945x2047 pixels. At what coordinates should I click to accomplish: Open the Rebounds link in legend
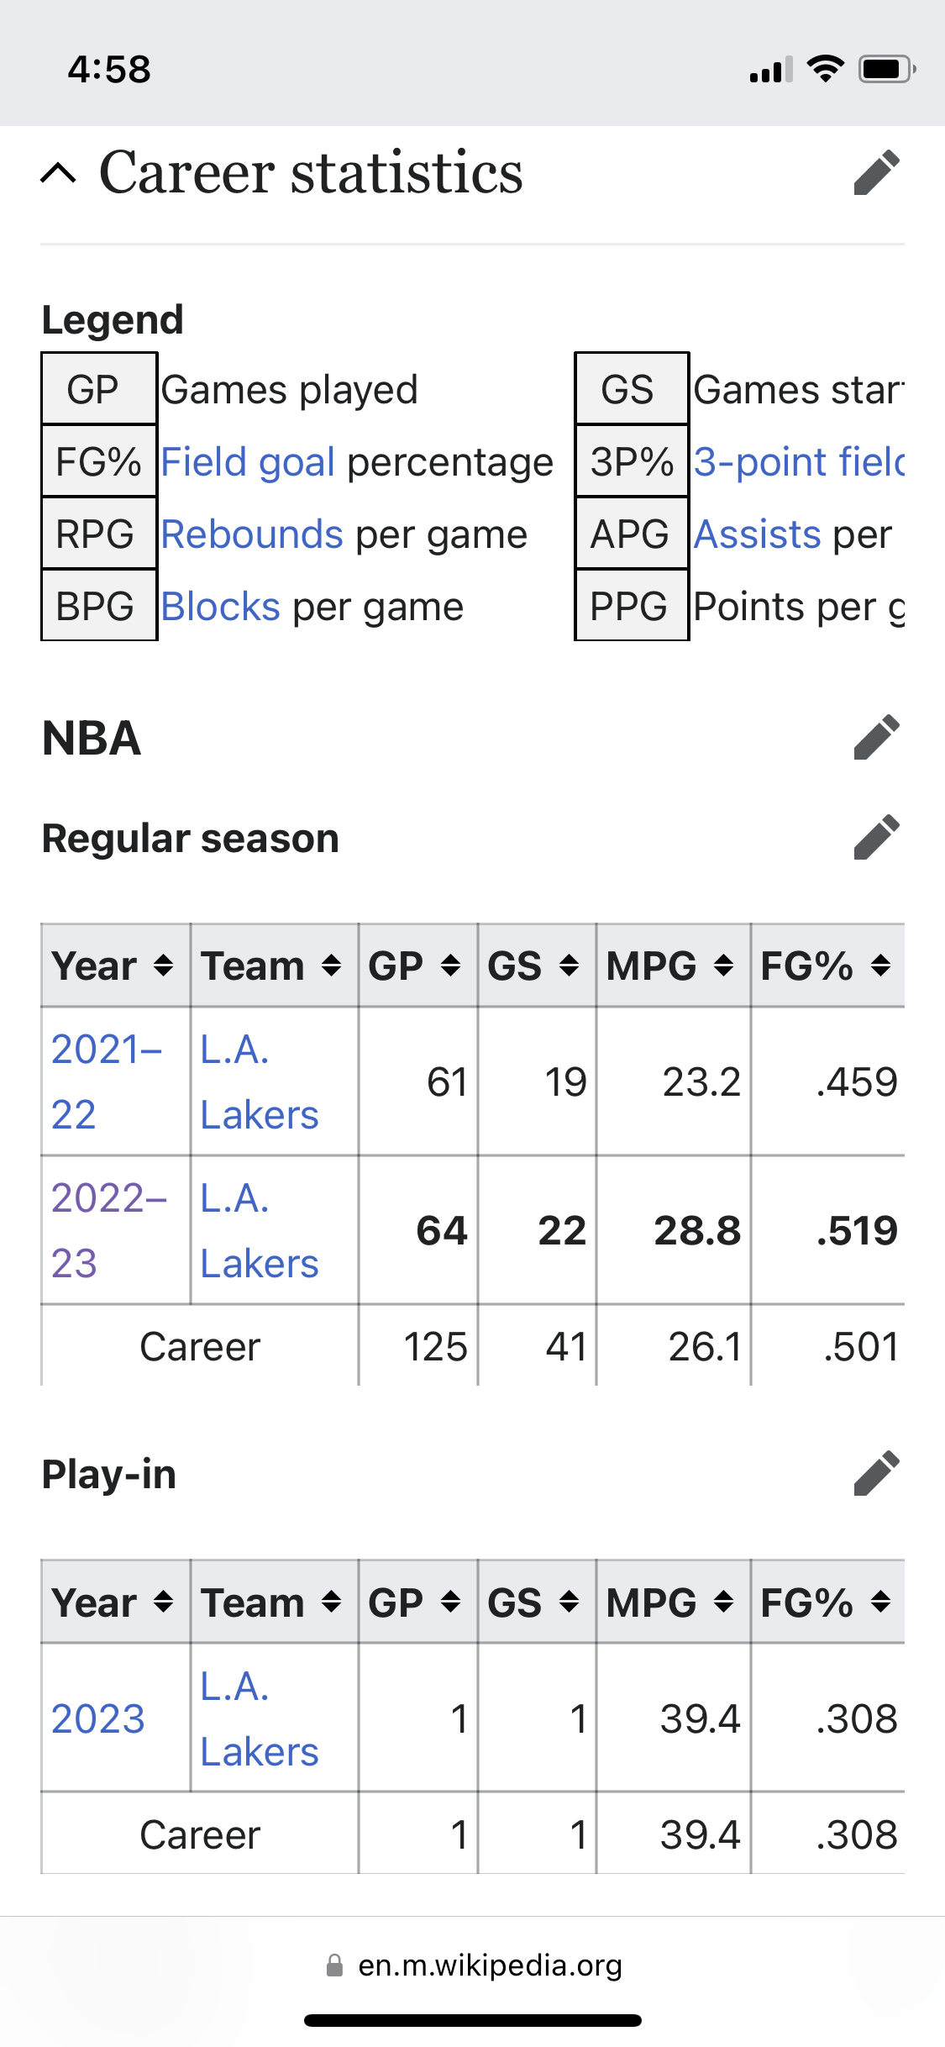tap(252, 534)
